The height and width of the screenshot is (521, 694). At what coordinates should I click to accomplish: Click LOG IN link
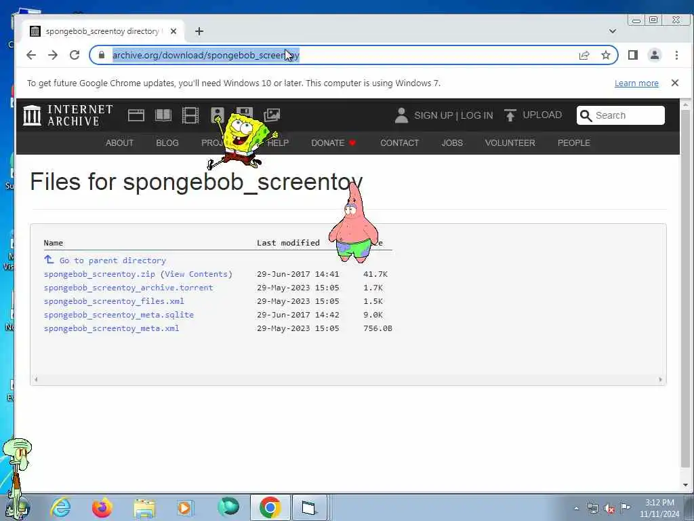pos(476,115)
